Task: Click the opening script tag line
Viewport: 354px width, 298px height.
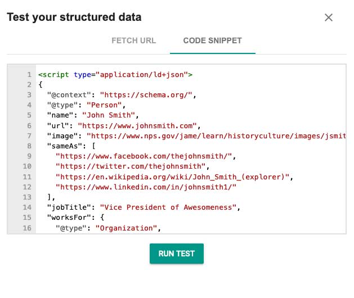Action: tap(115, 74)
